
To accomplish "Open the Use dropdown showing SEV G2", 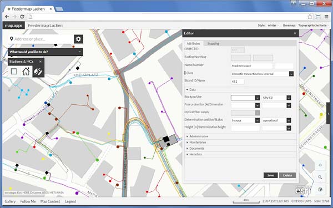I will click(x=289, y=98).
